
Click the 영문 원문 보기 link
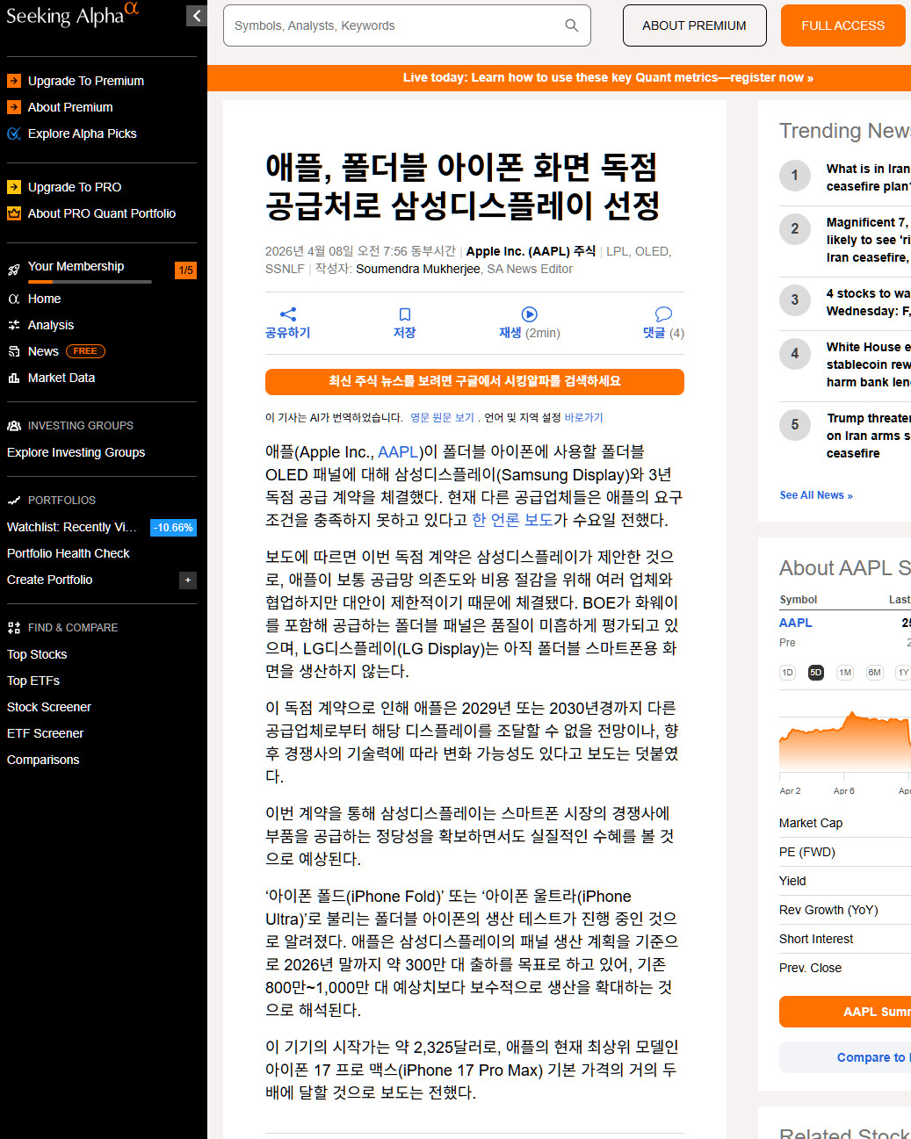coord(442,418)
